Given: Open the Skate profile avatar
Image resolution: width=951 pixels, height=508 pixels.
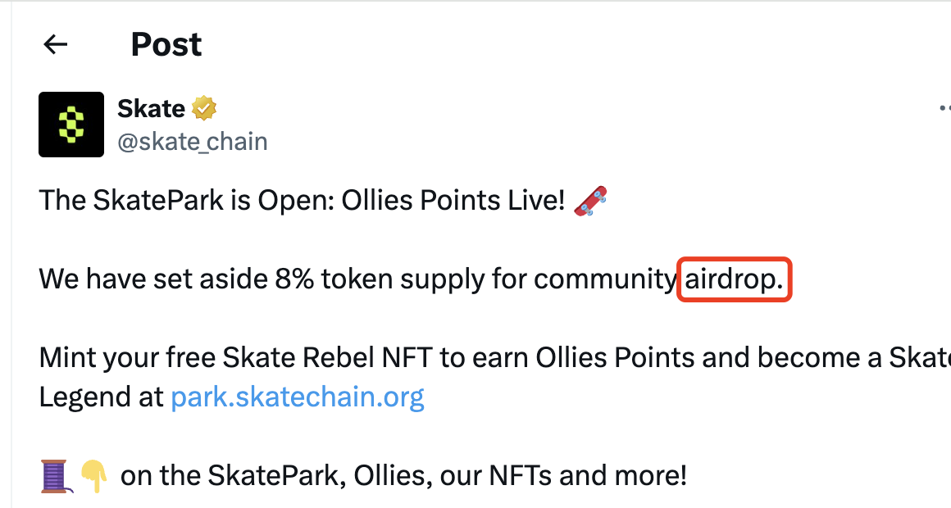Looking at the screenshot, I should [x=71, y=125].
